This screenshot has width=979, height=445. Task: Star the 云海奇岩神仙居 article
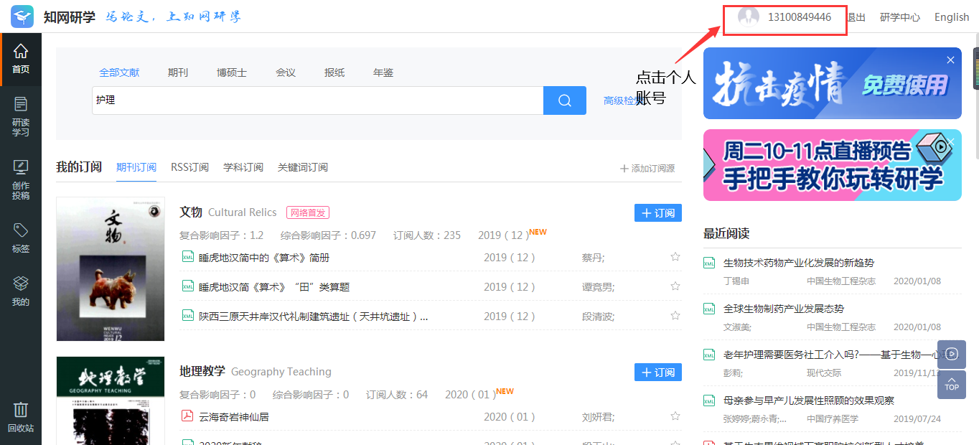pos(675,416)
